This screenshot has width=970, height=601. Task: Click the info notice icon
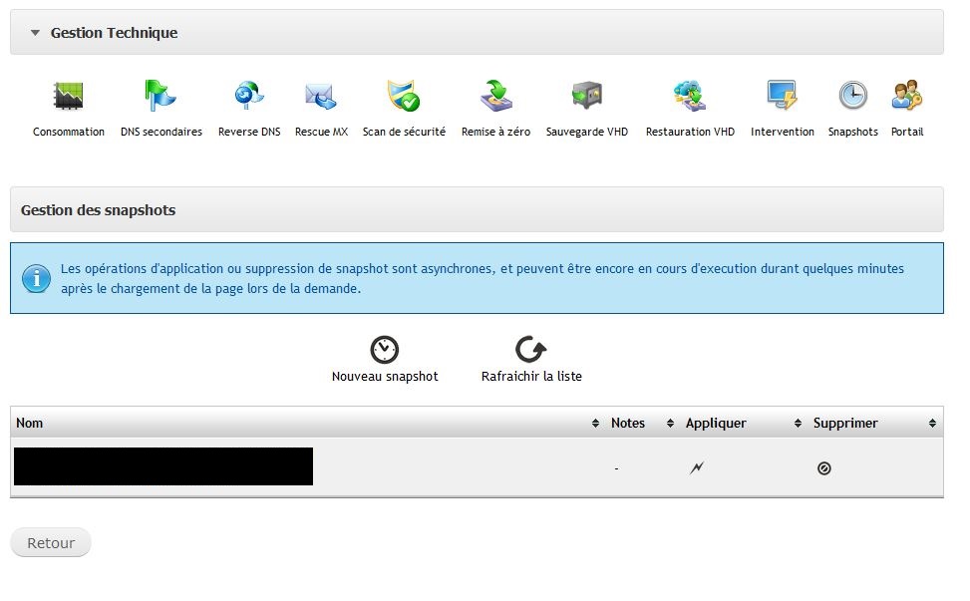point(36,278)
